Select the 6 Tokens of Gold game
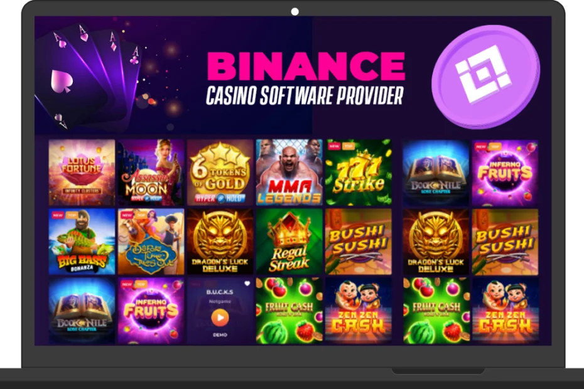 pos(220,173)
